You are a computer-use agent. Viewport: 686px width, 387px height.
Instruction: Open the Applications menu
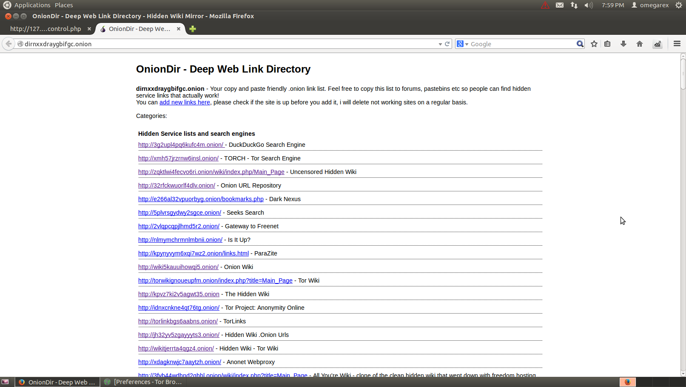coord(32,5)
